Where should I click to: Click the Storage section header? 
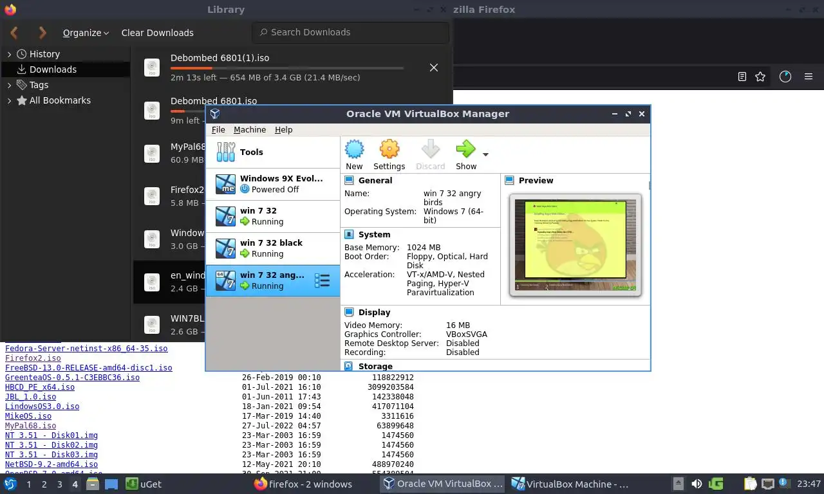coord(375,367)
